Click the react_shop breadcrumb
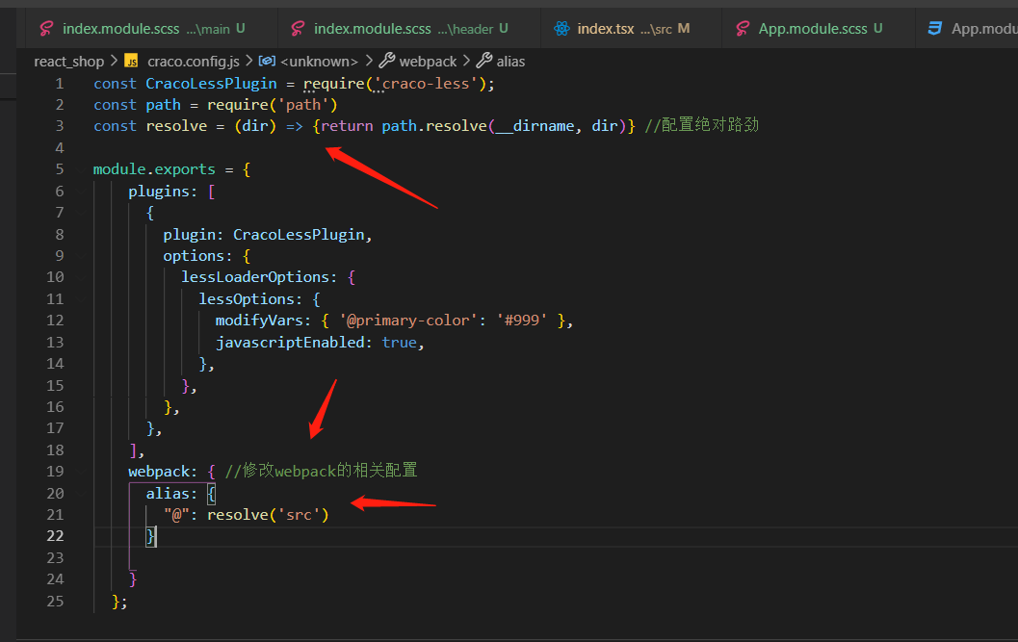The width and height of the screenshot is (1018, 642). (68, 62)
